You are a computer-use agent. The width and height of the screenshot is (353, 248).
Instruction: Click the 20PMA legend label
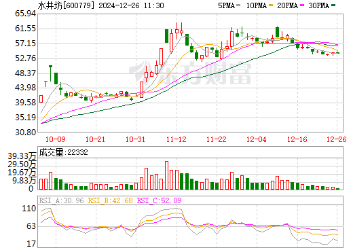click(x=287, y=5)
